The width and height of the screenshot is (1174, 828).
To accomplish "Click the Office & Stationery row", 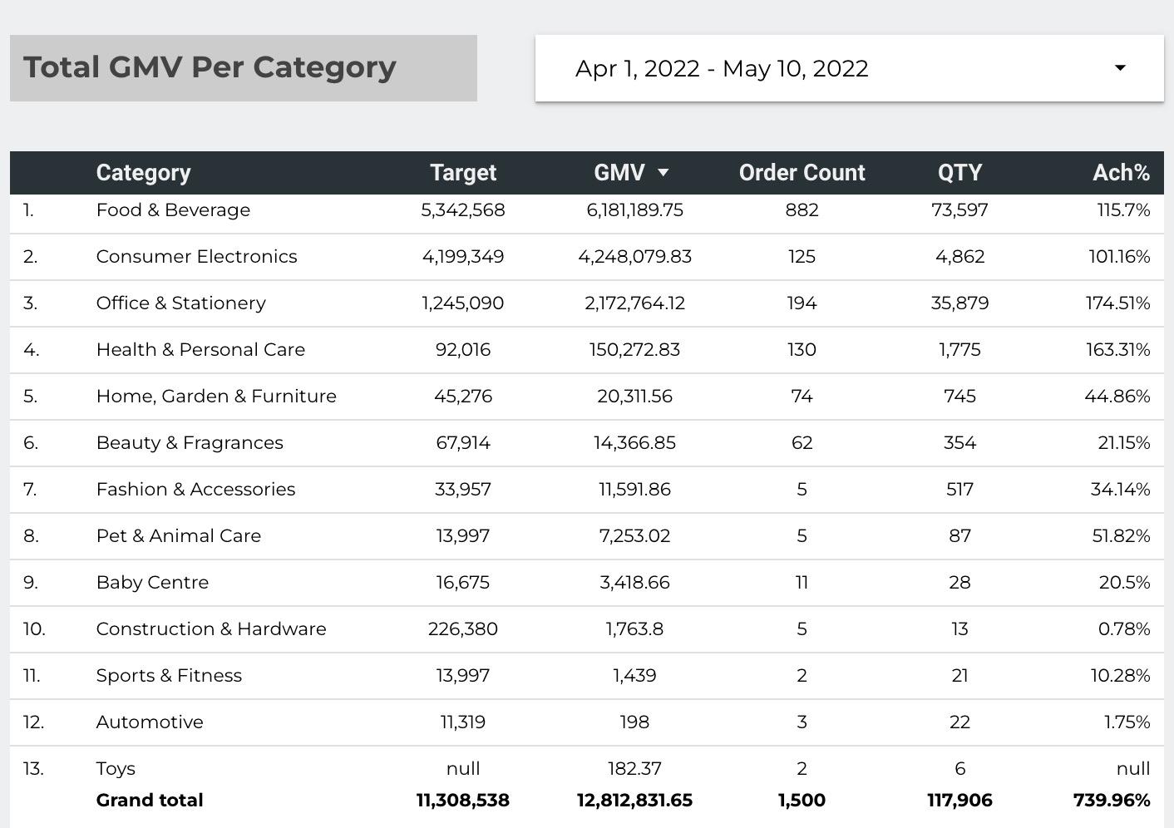I will [181, 303].
